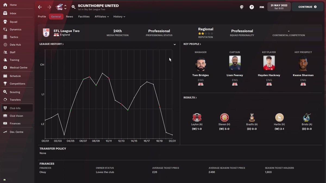The height and width of the screenshot is (183, 326).
Task: Open key player Hayden Hackney profile
Action: [x=269, y=75]
